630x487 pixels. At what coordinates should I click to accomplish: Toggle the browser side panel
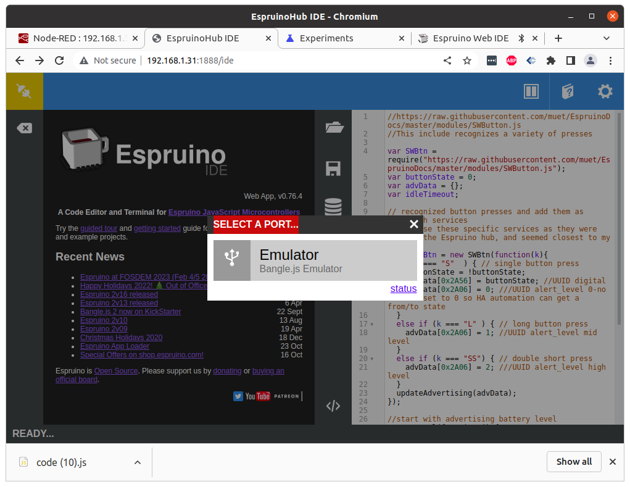[x=571, y=60]
